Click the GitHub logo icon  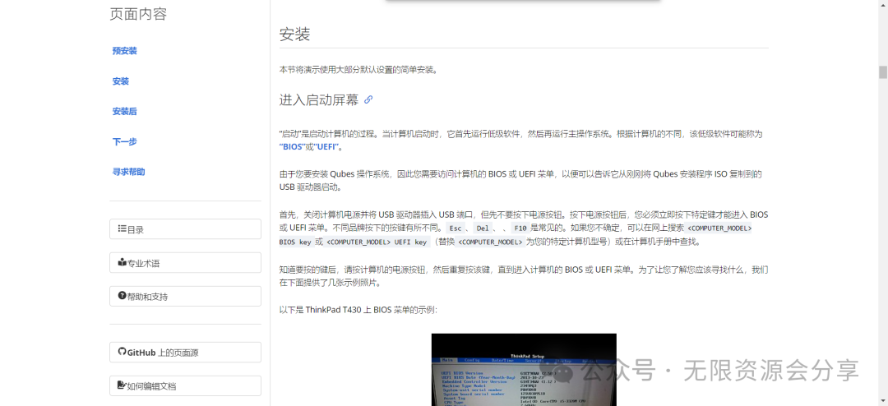click(x=122, y=352)
